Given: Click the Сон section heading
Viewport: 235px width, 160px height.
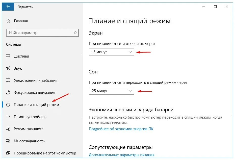Looking at the screenshot, I should tap(93, 72).
